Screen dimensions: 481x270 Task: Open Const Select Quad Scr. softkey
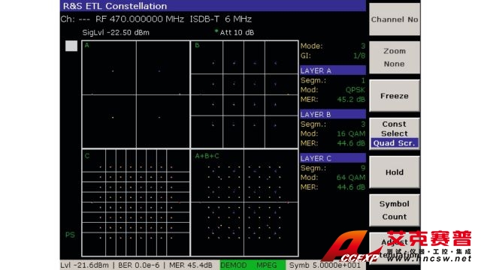coord(395,133)
